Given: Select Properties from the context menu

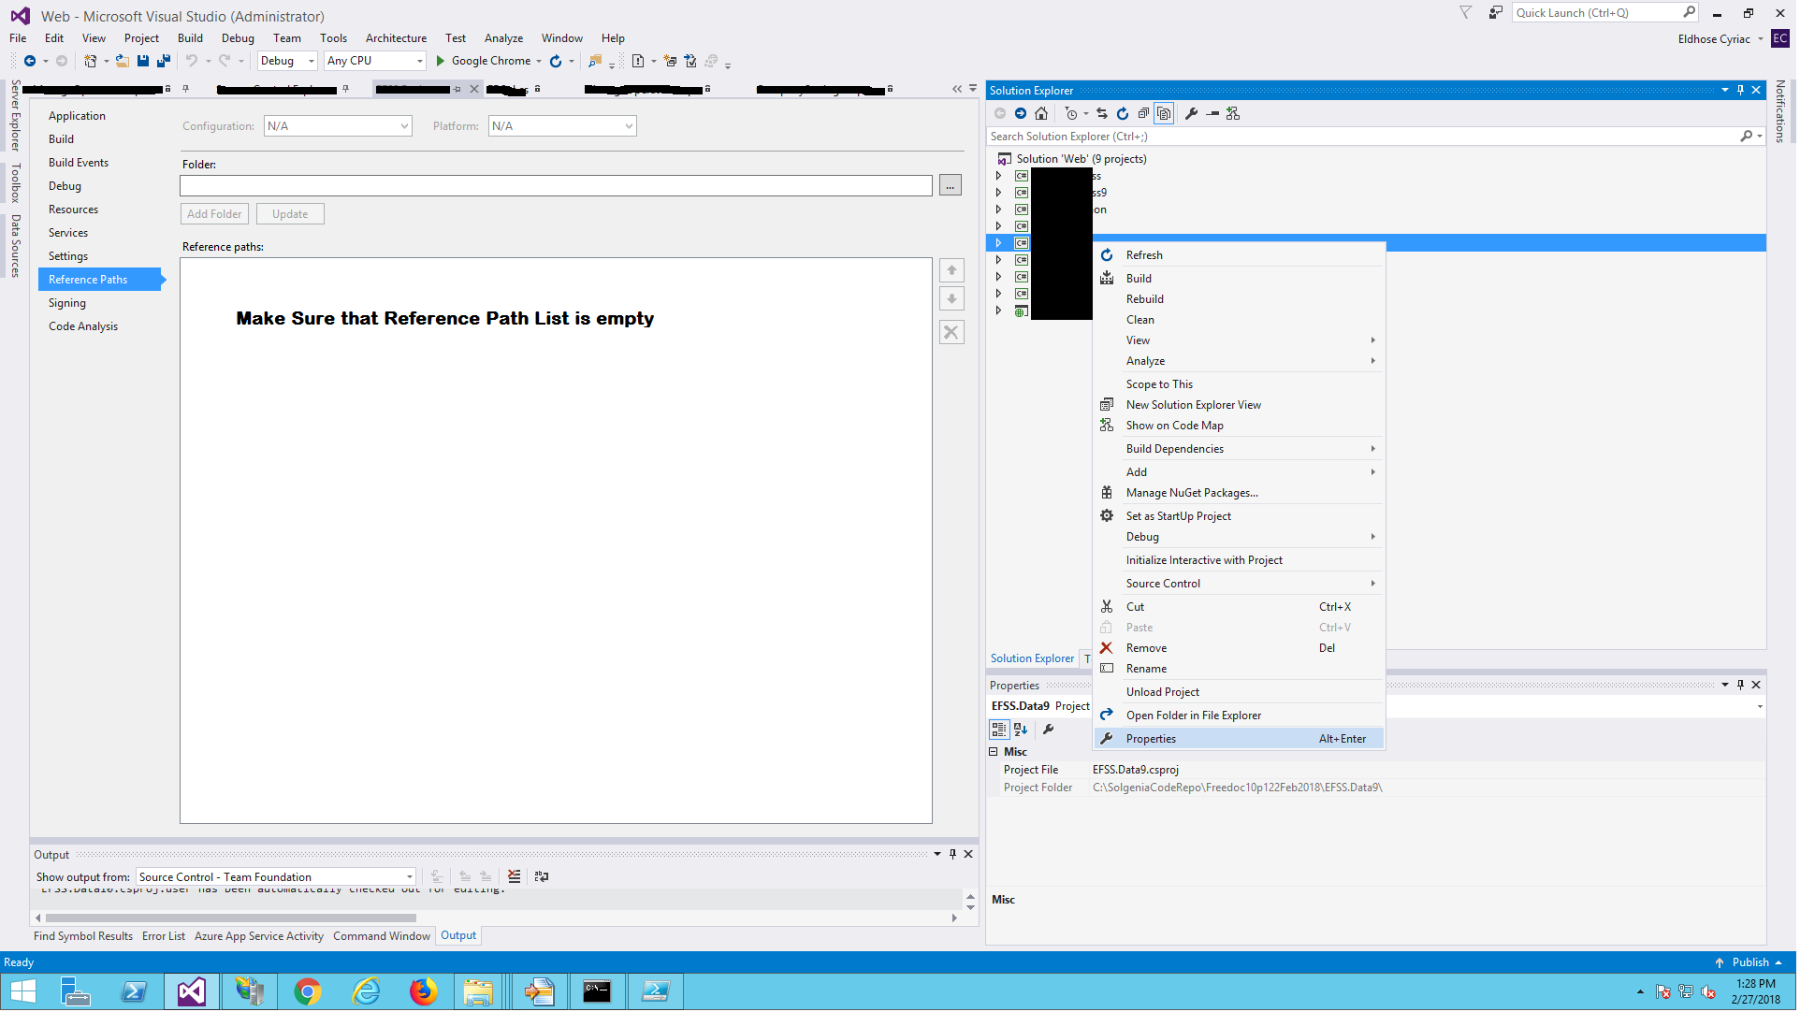Looking at the screenshot, I should point(1151,738).
